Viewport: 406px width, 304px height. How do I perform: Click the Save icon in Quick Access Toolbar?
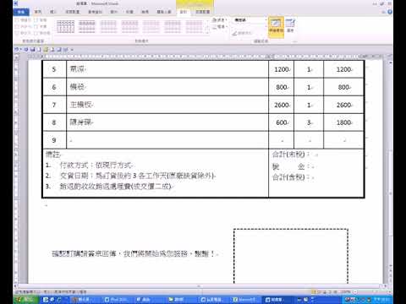[x=33, y=49]
